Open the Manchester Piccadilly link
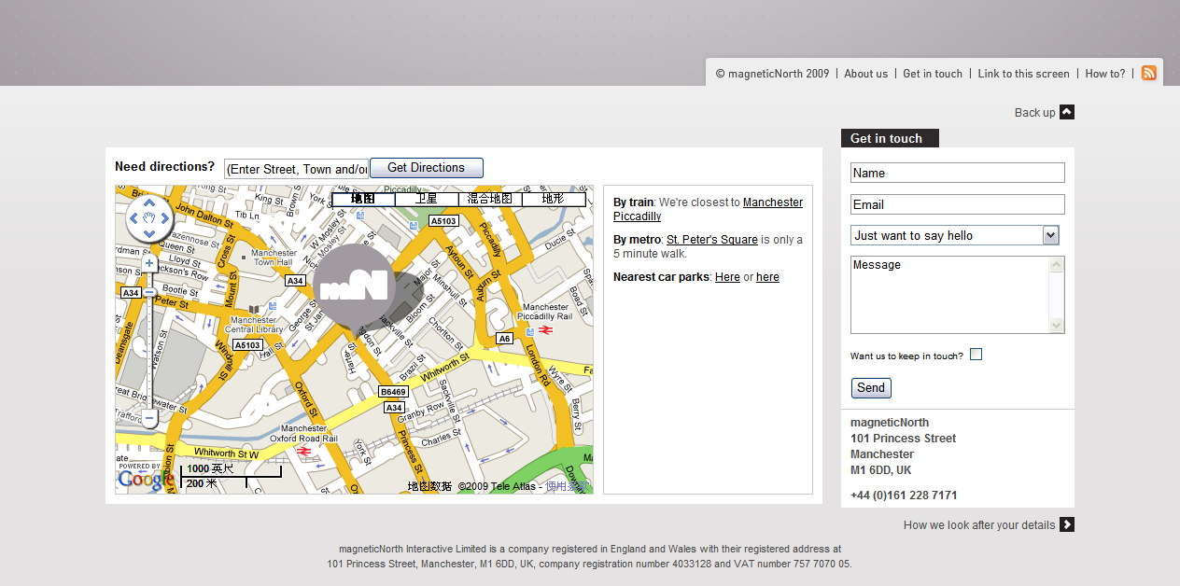1180x586 pixels. (x=772, y=202)
